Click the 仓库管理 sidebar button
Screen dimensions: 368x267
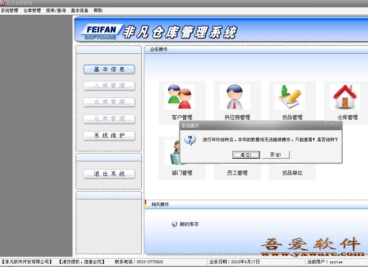[109, 119]
